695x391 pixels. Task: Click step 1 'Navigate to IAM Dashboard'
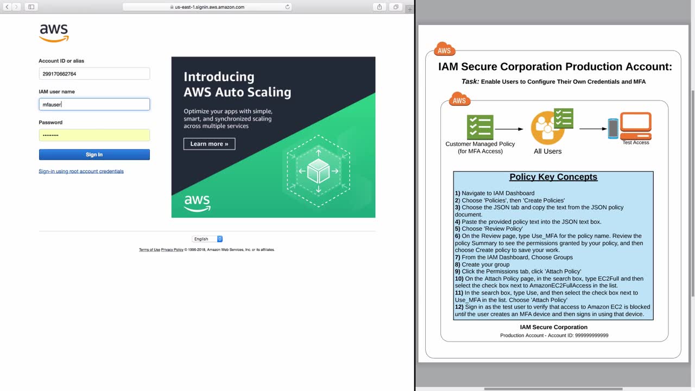pos(495,193)
